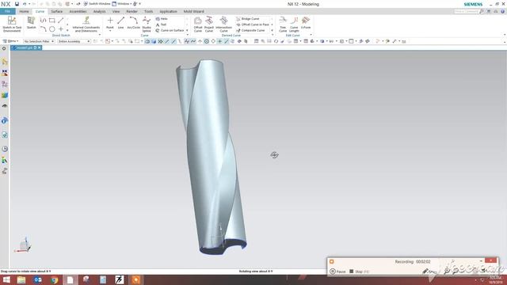Expand the Point tool dropdown arrow

(x=110, y=31)
